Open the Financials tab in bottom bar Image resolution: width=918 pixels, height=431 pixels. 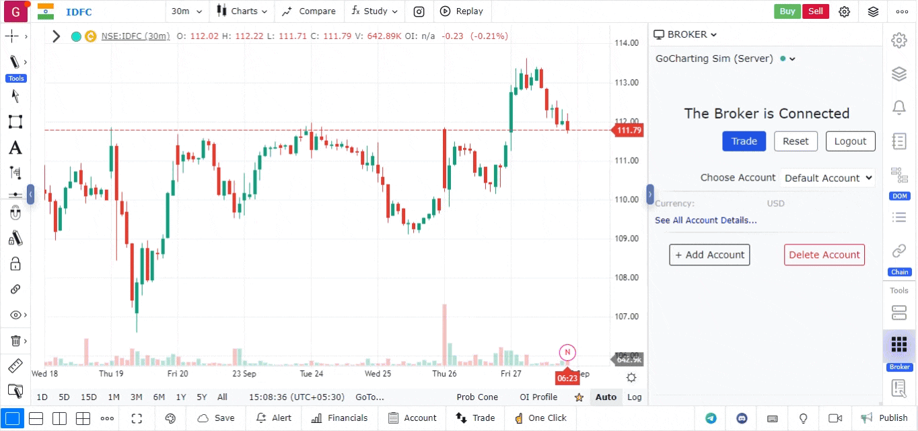point(339,418)
